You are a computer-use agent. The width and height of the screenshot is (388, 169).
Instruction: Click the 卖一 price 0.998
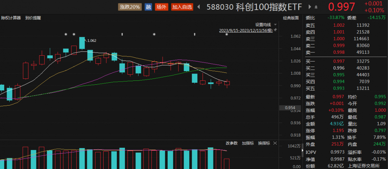339,52
